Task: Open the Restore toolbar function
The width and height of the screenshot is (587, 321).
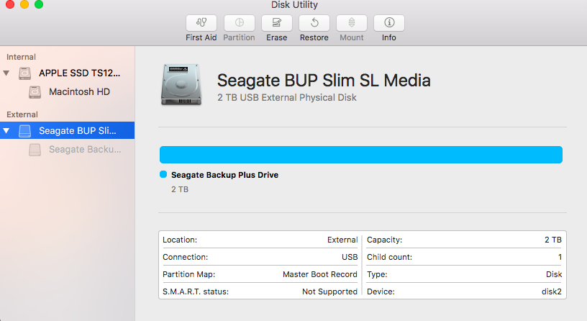Action: coord(314,23)
